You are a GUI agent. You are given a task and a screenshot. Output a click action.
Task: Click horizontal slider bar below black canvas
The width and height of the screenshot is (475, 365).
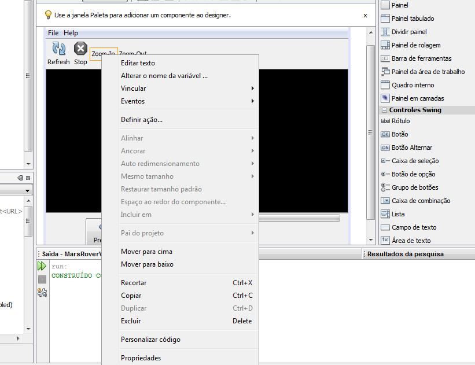coord(299,217)
